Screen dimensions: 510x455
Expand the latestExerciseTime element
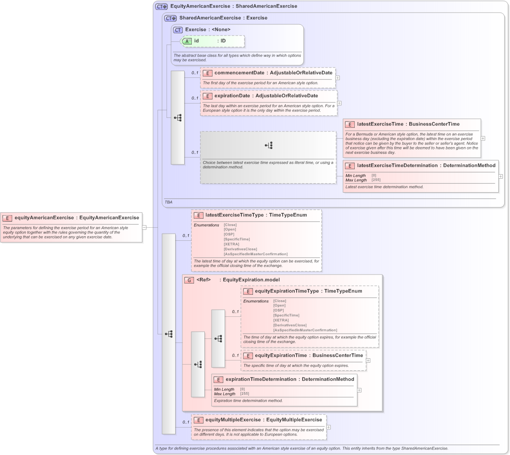[x=483, y=139]
